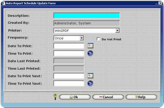164x108 pixels.
Task: Click the Date To Print Next field
Action: tap(69, 76)
